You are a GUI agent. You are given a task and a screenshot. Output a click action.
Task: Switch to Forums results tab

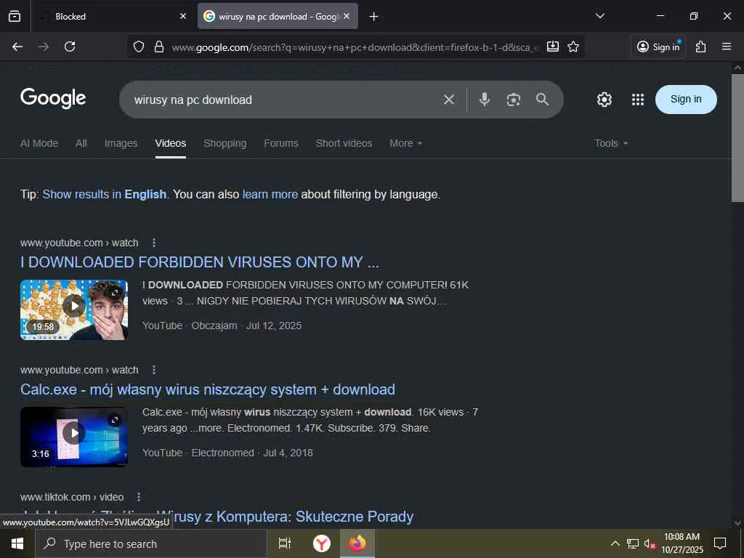[x=281, y=143]
